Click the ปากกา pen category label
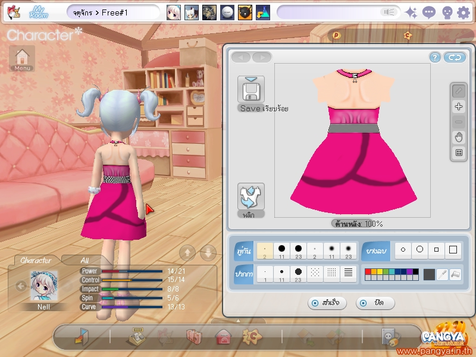 tap(244, 274)
